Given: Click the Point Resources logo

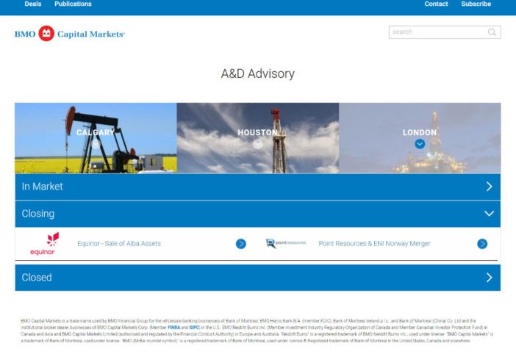Looking at the screenshot, I should (x=286, y=243).
